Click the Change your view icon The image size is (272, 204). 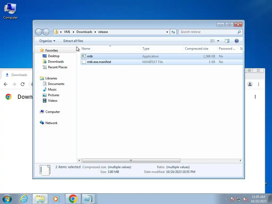(212, 41)
